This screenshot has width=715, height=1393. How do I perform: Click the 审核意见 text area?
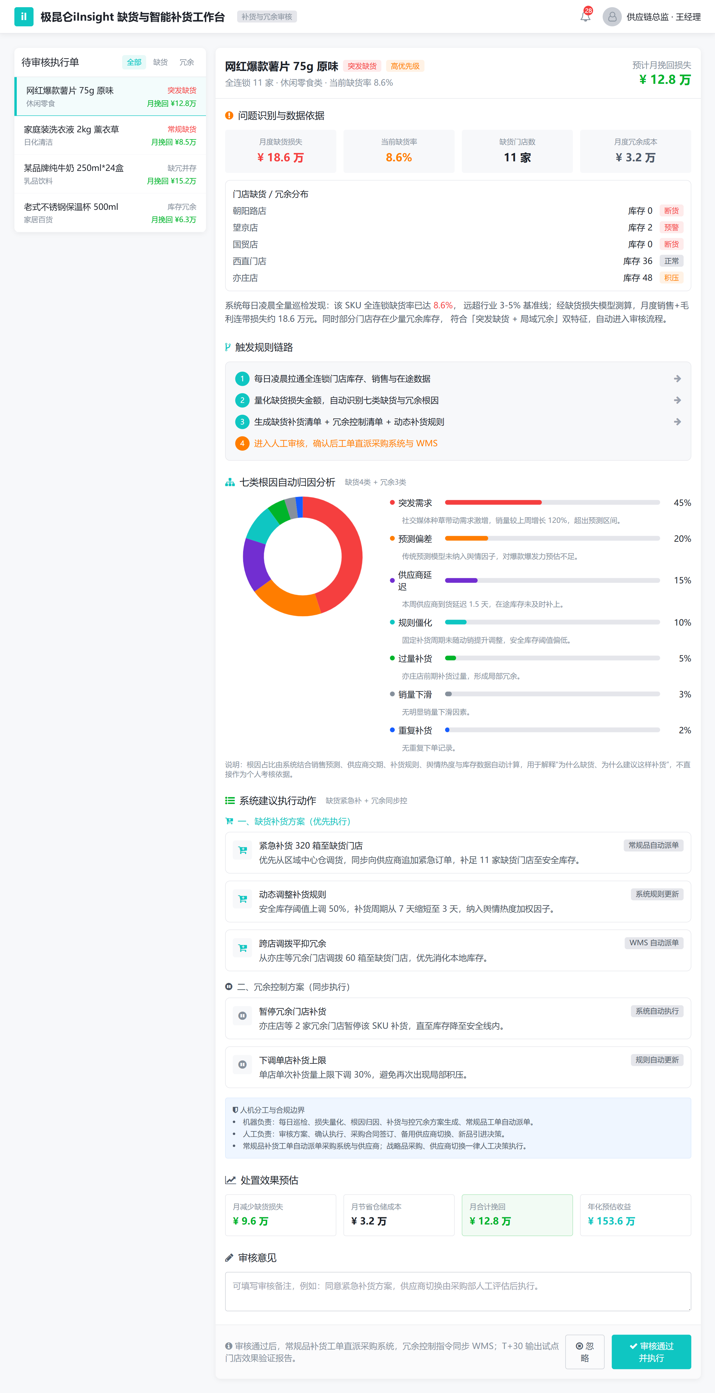point(458,1291)
